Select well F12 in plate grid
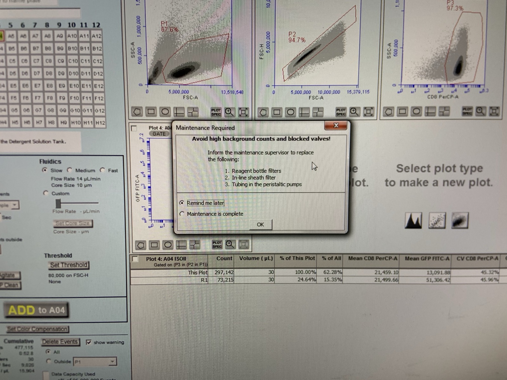The width and height of the screenshot is (507, 380). tap(99, 98)
